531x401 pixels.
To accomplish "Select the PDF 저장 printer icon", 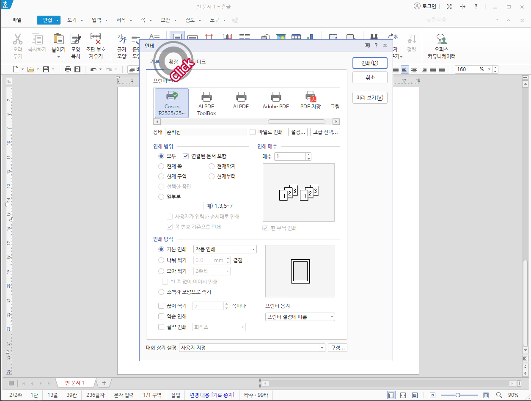I will coord(311,100).
